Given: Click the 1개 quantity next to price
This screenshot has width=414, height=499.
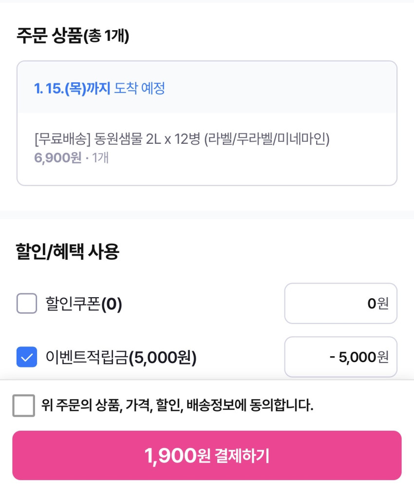Looking at the screenshot, I should (x=100, y=158).
